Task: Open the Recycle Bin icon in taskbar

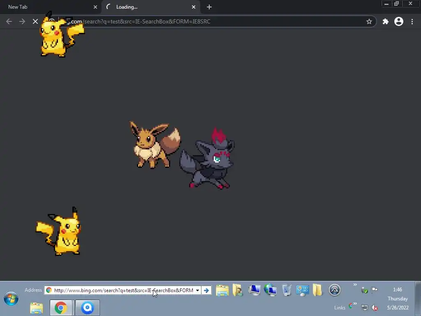Action: (x=287, y=290)
